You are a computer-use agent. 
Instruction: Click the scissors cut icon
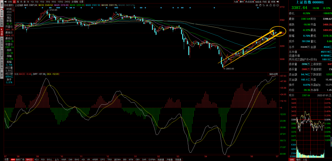267,5
